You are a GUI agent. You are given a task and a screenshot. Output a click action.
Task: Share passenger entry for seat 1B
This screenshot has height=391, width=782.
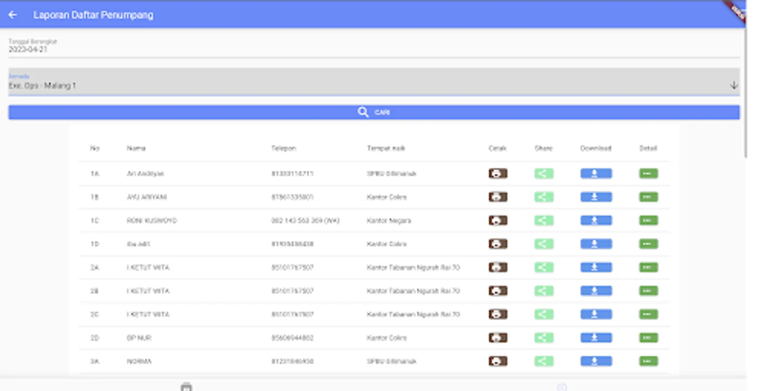(544, 197)
